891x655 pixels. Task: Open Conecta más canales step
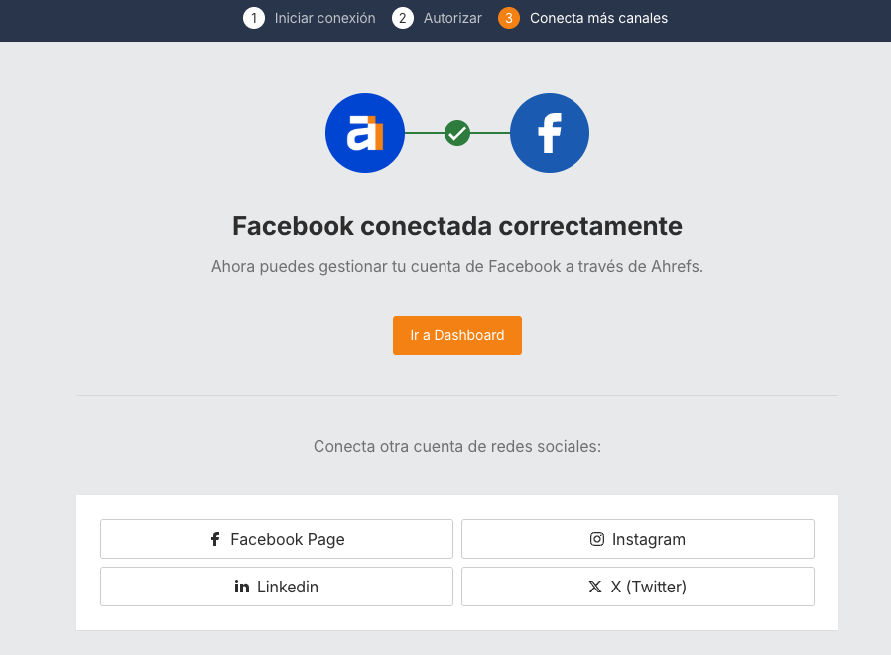pos(599,18)
